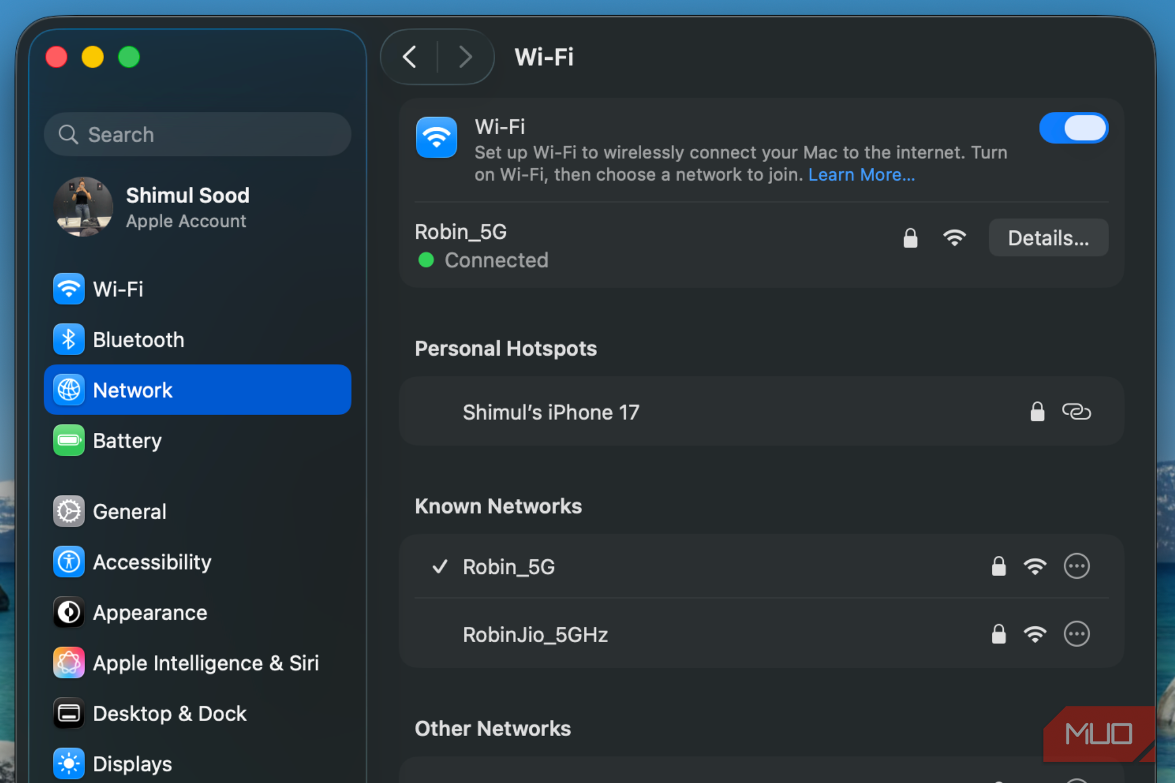Click Wi-Fi signal icon in known Robin_5G row
The height and width of the screenshot is (783, 1175).
[x=1035, y=567]
